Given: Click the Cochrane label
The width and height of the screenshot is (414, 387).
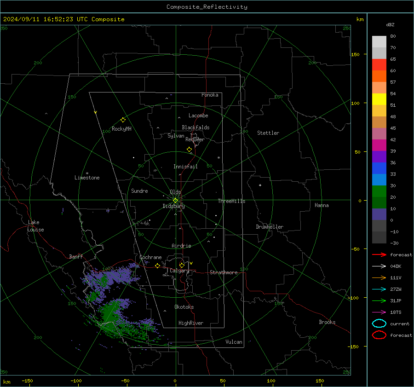Looking at the screenshot, I should (150, 257).
